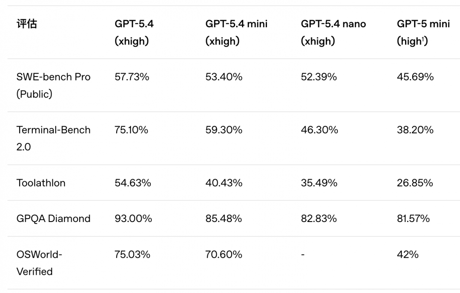This screenshot has width=460, height=293.
Task: Click the GPQA Diamond row label
Action: (x=53, y=219)
